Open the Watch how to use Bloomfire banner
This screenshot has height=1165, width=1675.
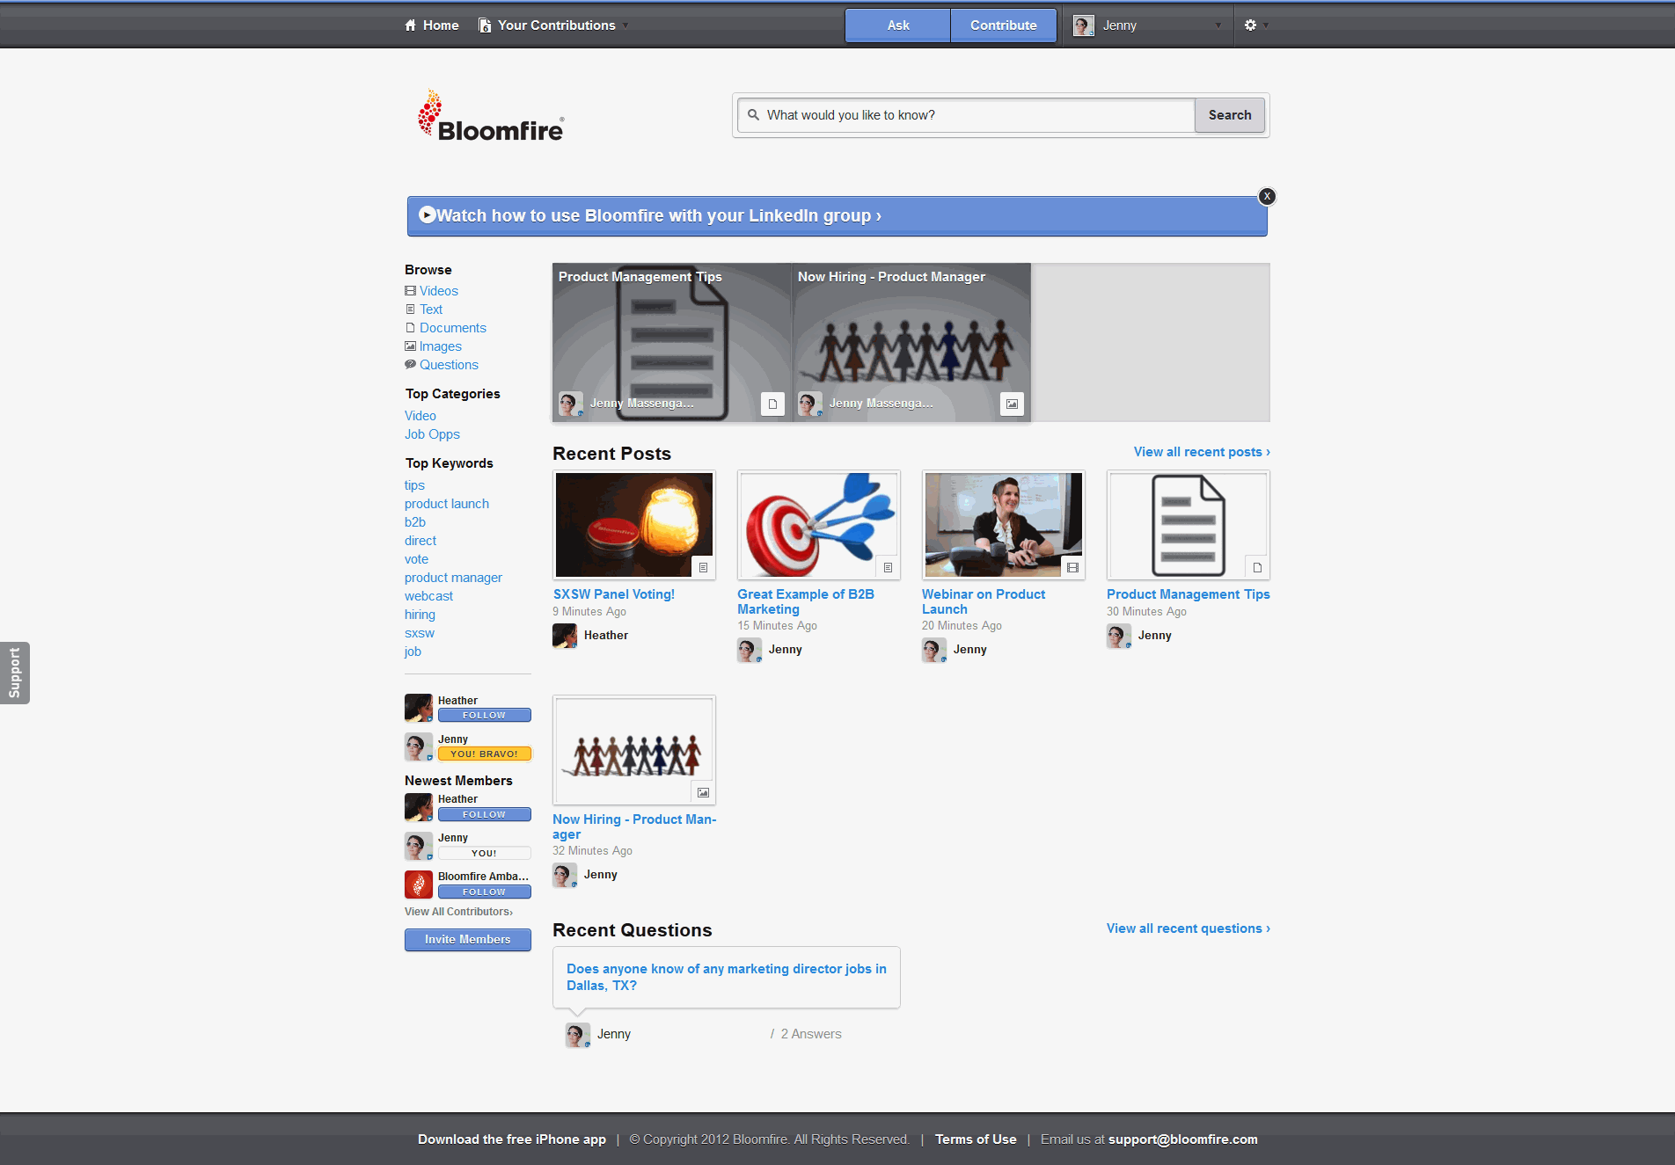pyautogui.click(x=837, y=216)
